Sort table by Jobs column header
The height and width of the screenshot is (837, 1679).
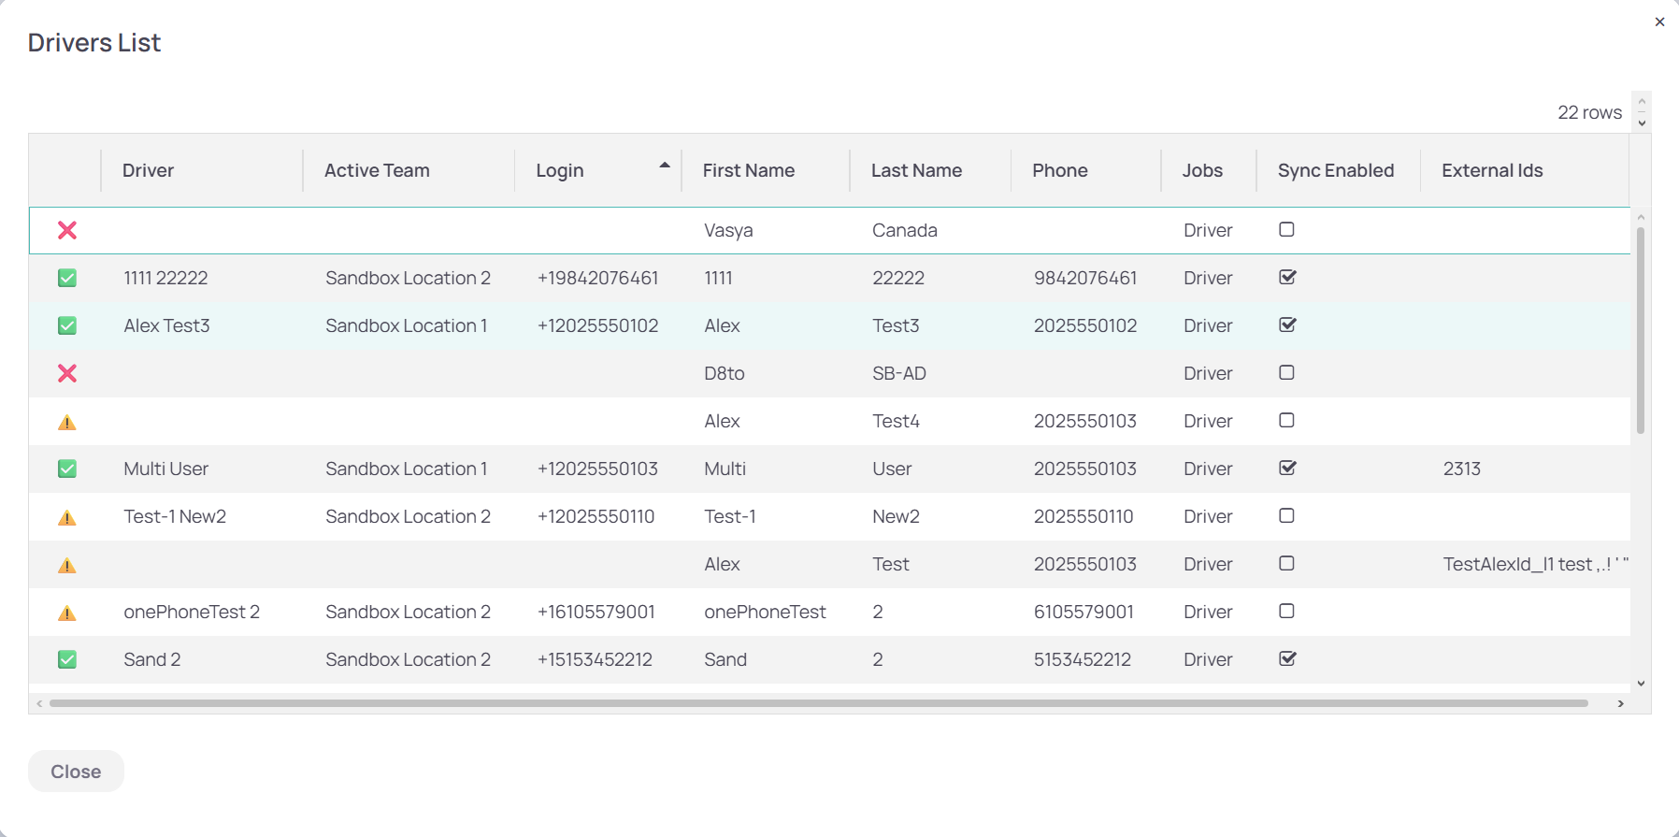pyautogui.click(x=1202, y=170)
